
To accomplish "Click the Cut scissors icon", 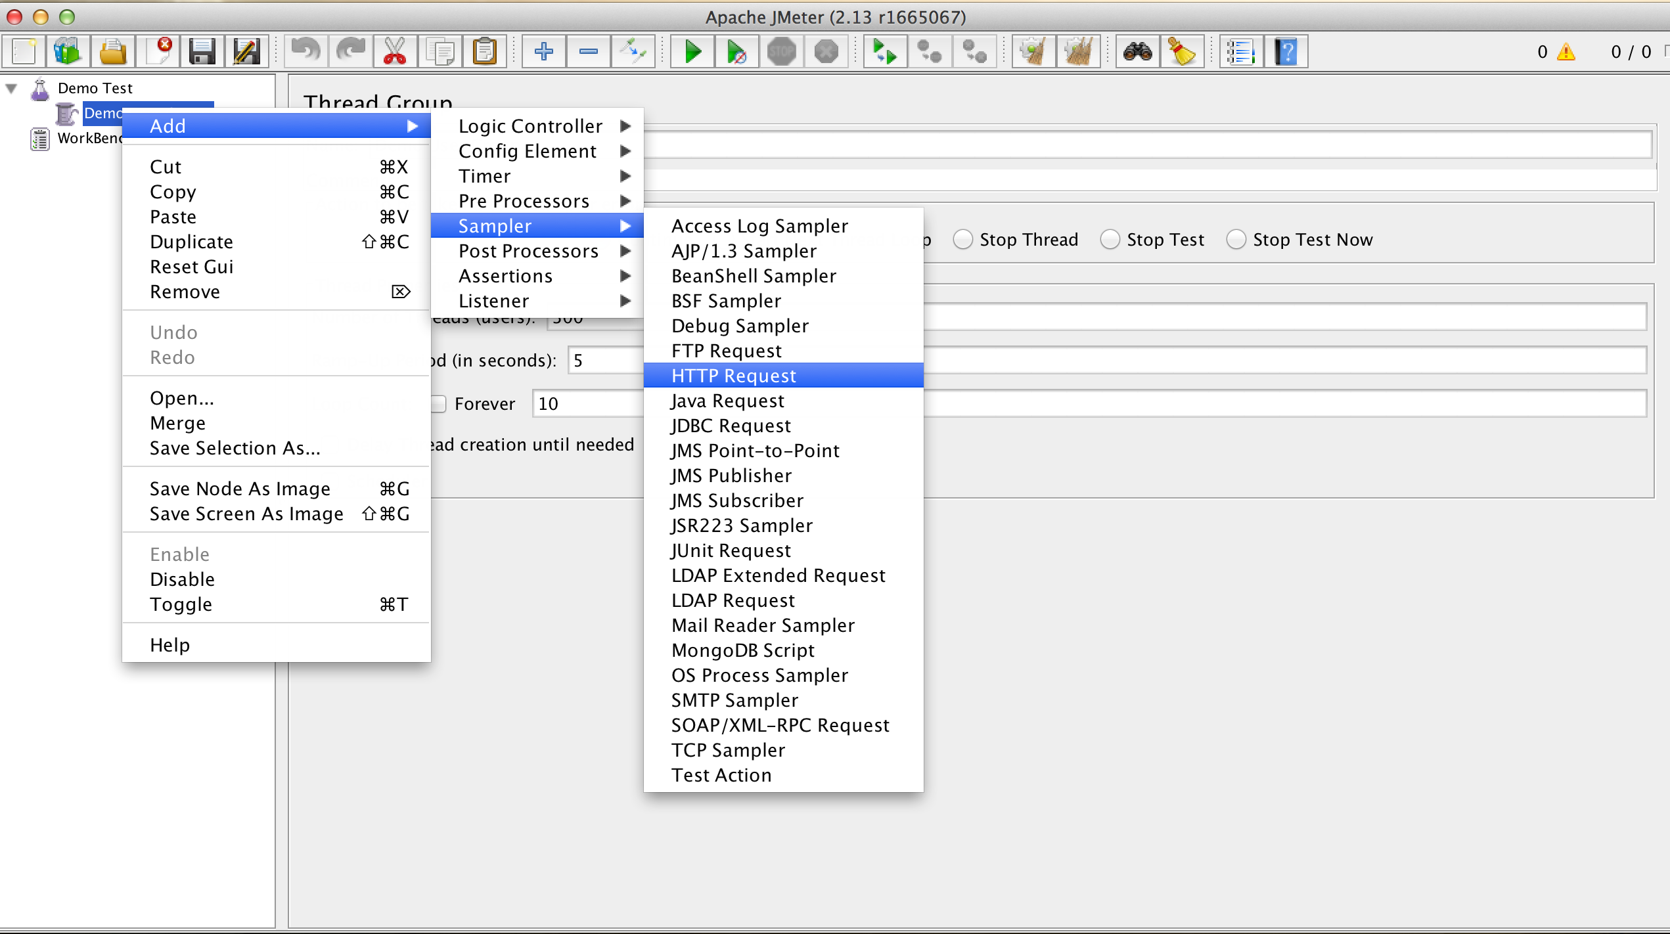I will coord(395,51).
